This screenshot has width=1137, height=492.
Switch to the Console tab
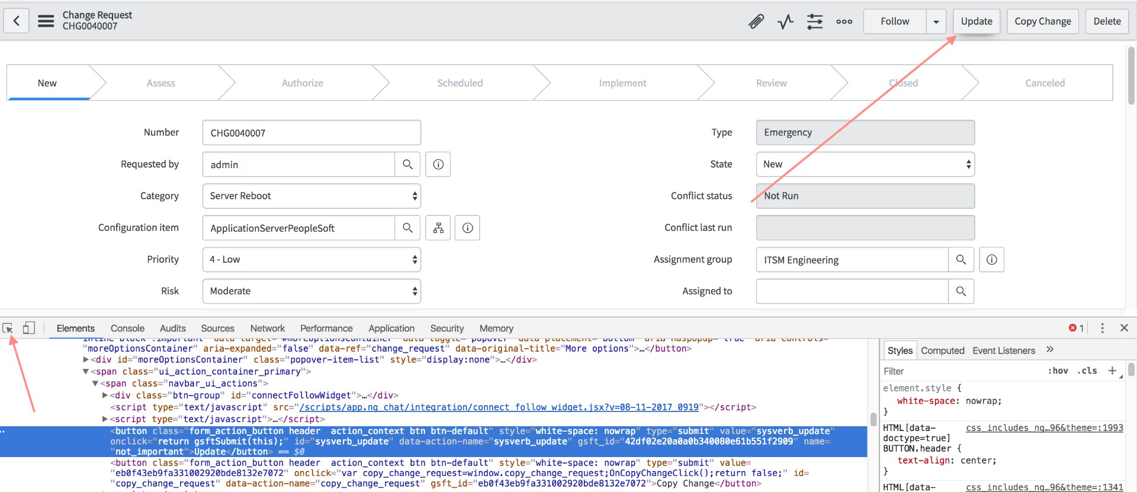tap(127, 328)
